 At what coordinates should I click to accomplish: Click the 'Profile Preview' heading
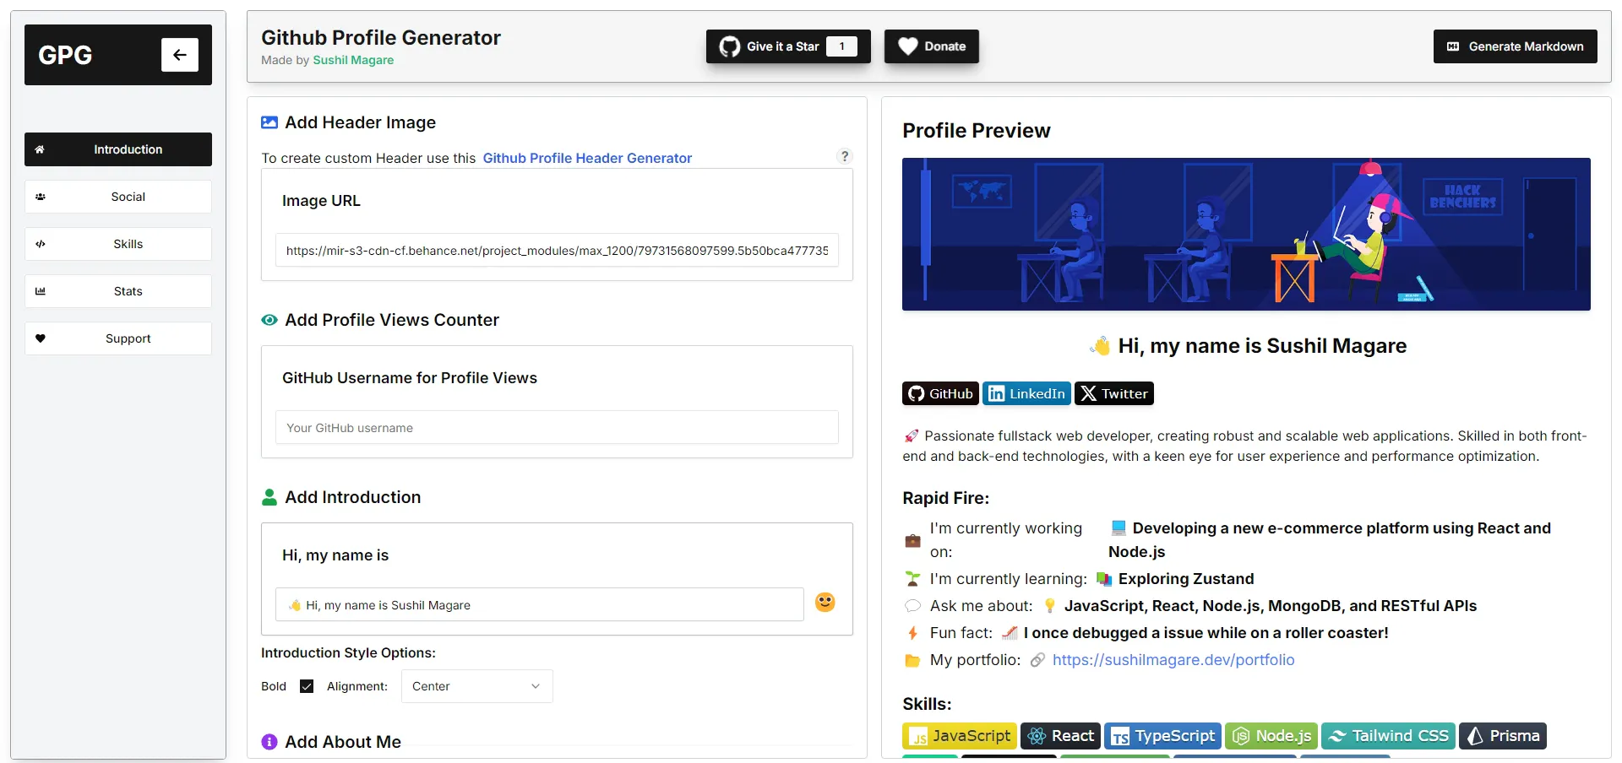click(977, 131)
